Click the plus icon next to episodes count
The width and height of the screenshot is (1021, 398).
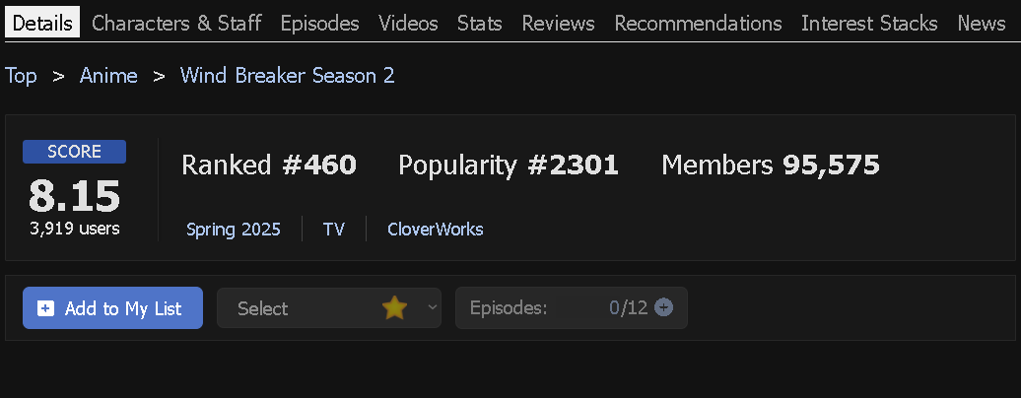(x=663, y=307)
